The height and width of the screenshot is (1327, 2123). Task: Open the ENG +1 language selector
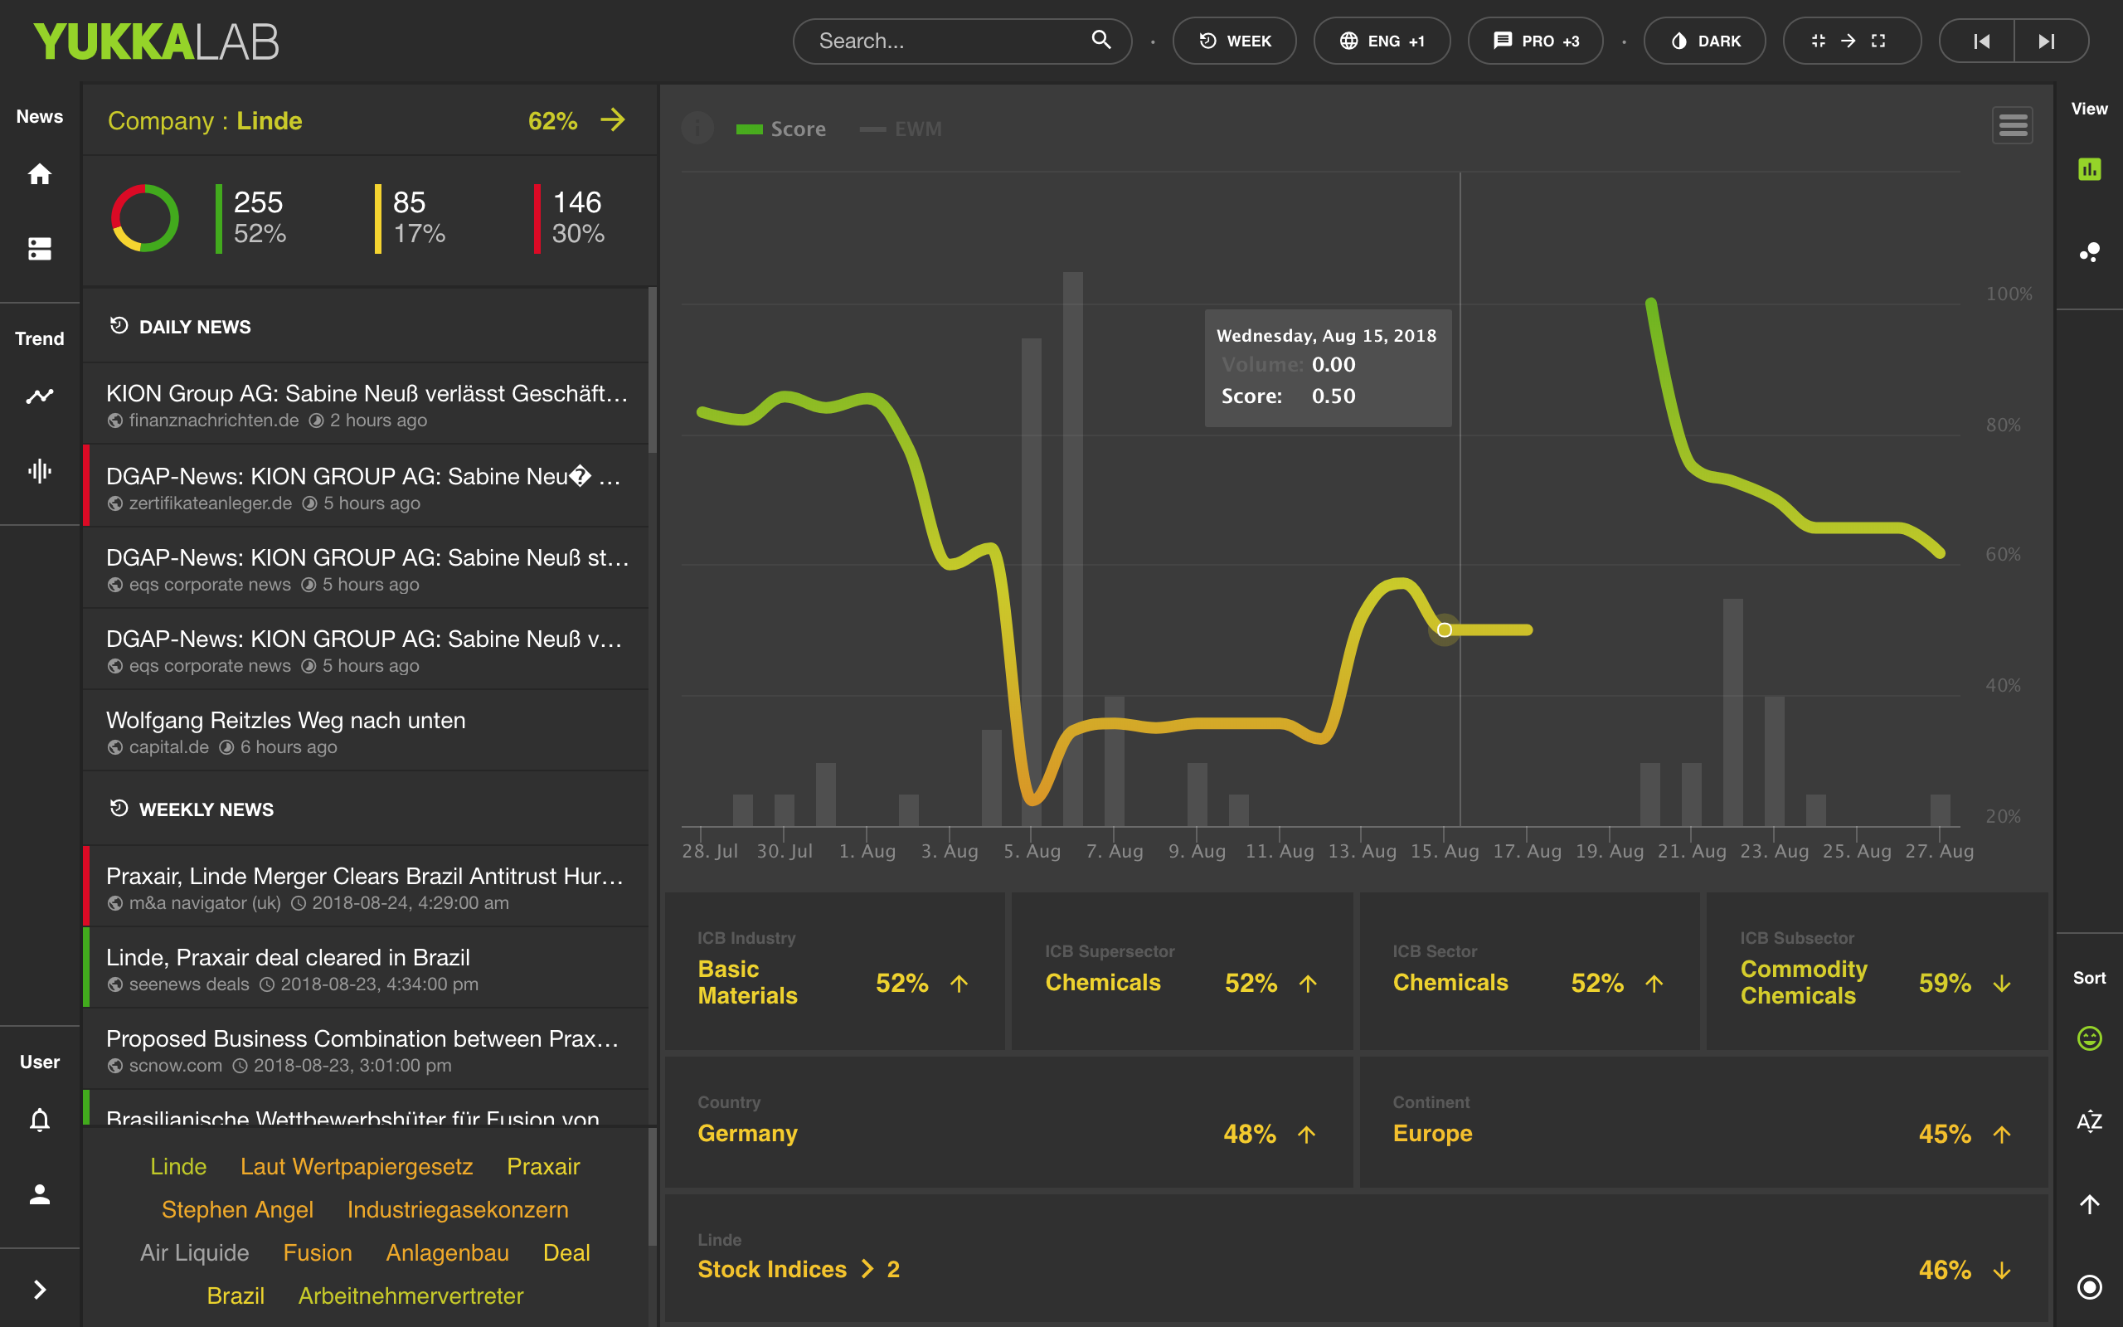(x=1382, y=41)
